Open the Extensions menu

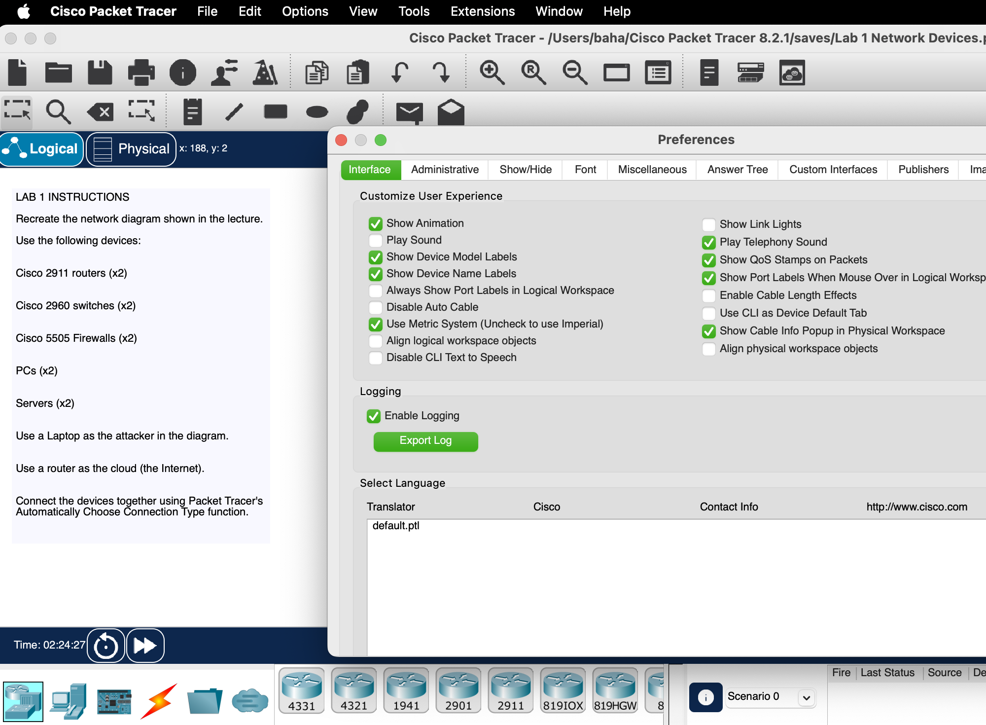[482, 11]
